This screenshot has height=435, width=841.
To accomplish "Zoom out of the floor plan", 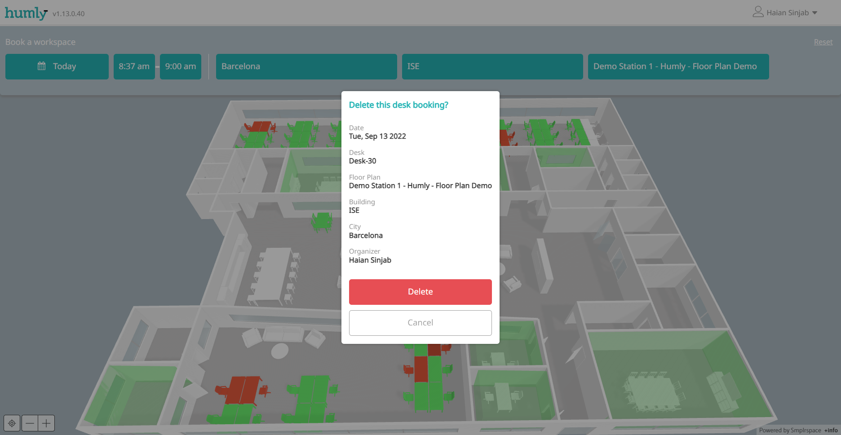I will [x=30, y=423].
